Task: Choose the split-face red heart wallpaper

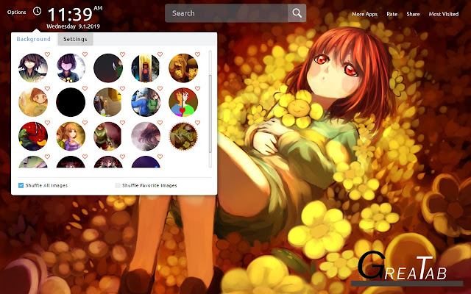Action: 183,102
